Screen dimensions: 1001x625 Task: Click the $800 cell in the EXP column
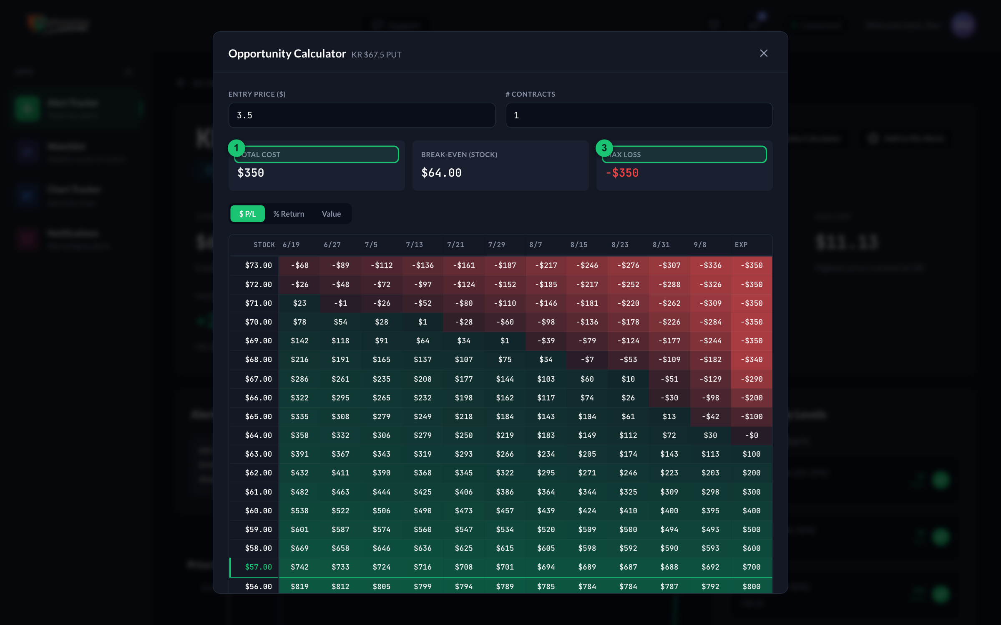click(752, 587)
